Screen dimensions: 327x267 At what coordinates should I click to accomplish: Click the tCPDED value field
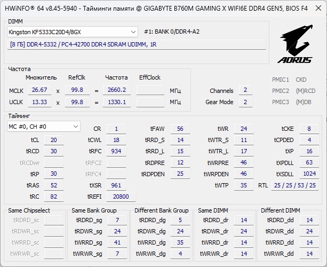pos(309,140)
